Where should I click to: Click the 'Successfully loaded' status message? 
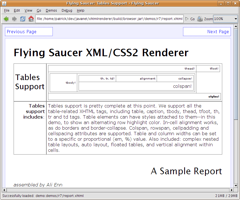click(43, 196)
